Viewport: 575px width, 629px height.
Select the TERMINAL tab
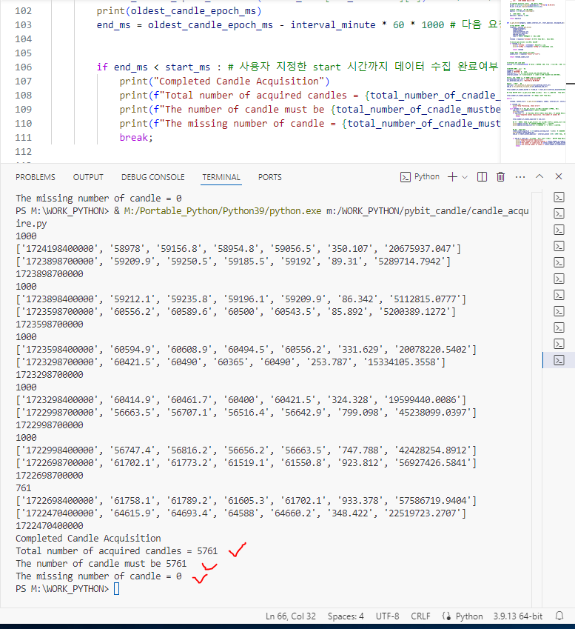(221, 177)
